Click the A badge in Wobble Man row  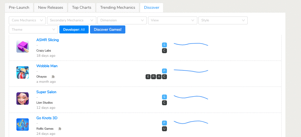click(x=159, y=77)
